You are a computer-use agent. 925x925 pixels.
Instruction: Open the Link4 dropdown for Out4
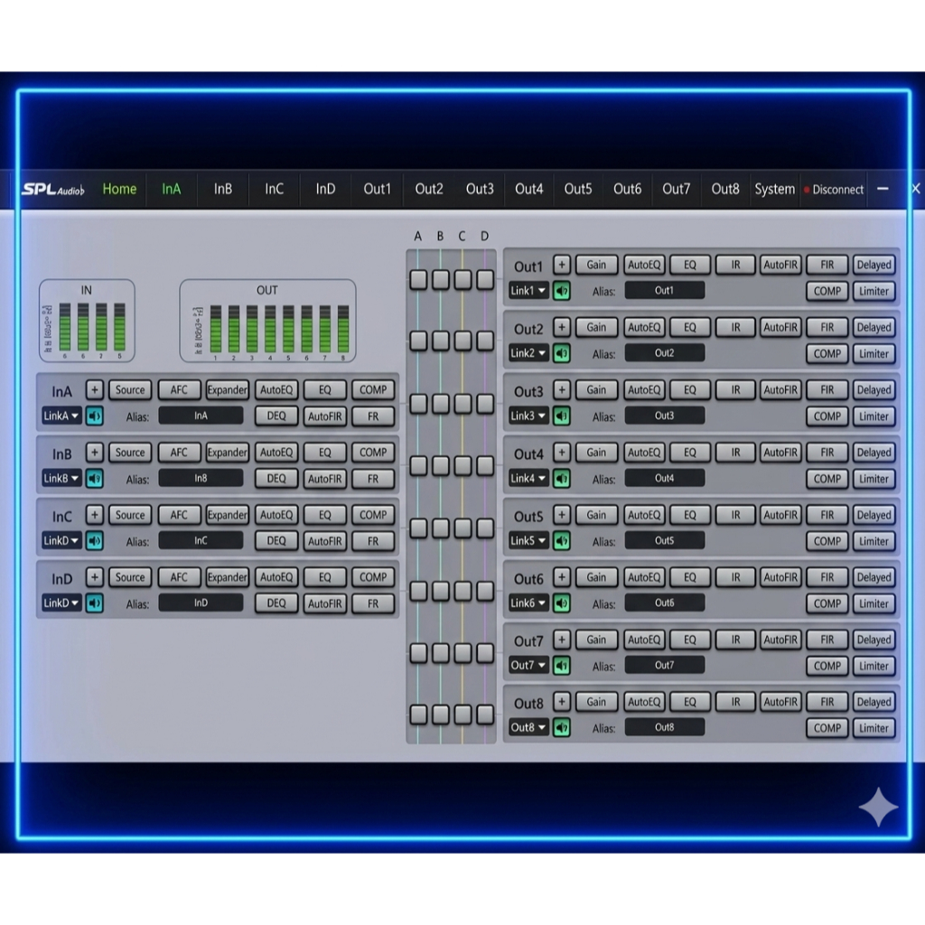528,479
